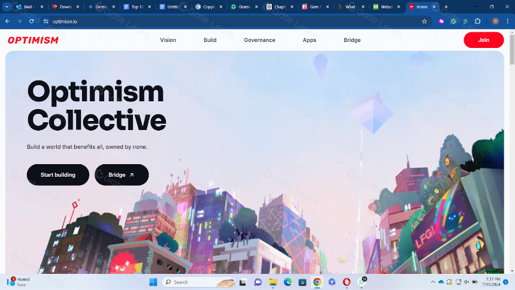Click the battery tray icon
The height and width of the screenshot is (290, 515).
click(x=475, y=282)
